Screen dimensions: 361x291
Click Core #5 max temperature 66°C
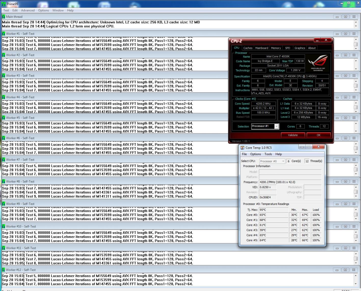305,240
